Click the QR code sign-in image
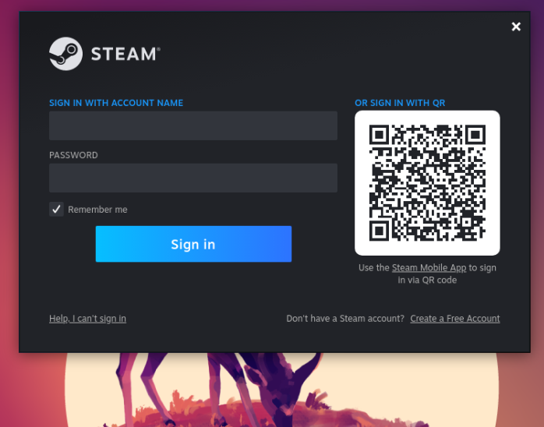 (427, 183)
